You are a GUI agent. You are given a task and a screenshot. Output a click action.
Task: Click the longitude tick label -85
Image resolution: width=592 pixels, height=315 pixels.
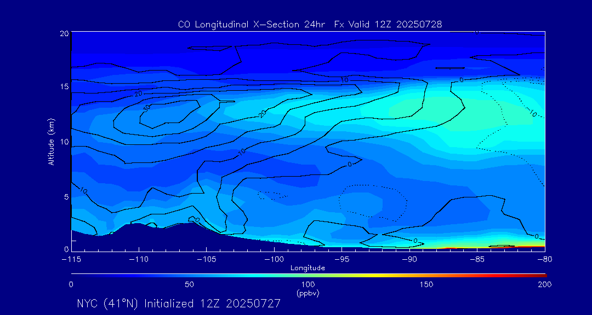tap(477, 260)
